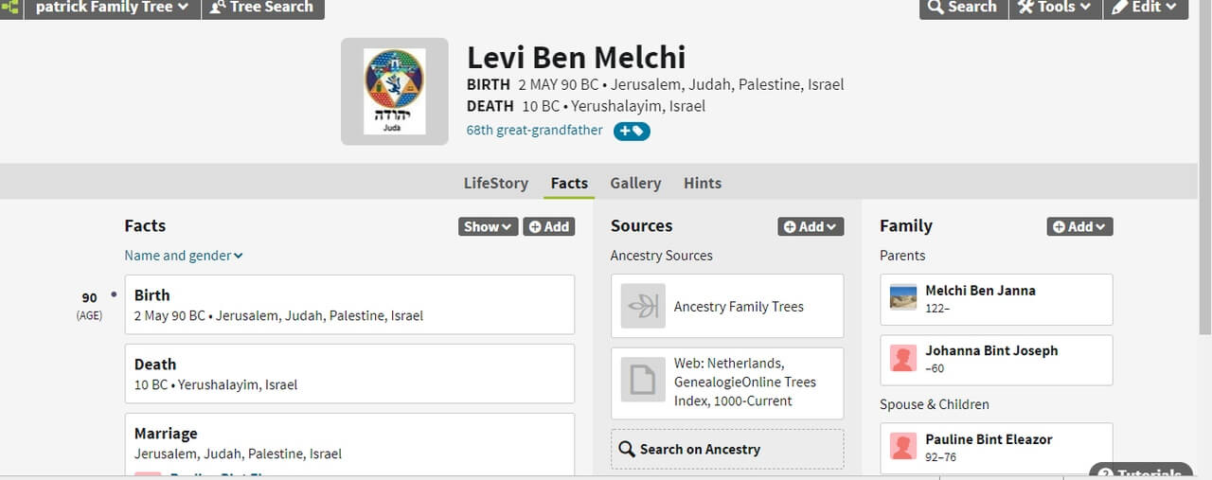
Task: Click the Add button in Facts
Action: 549,226
